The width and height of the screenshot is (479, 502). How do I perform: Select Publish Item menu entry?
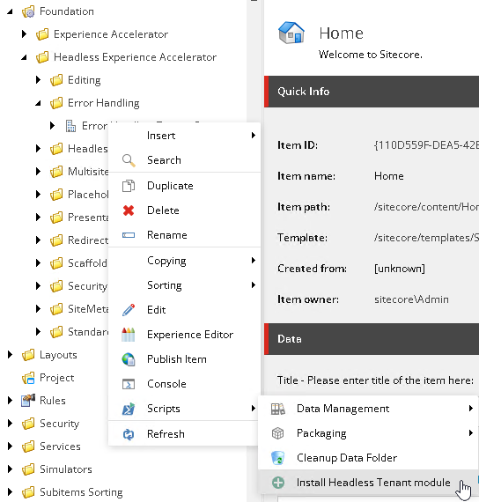click(x=184, y=359)
